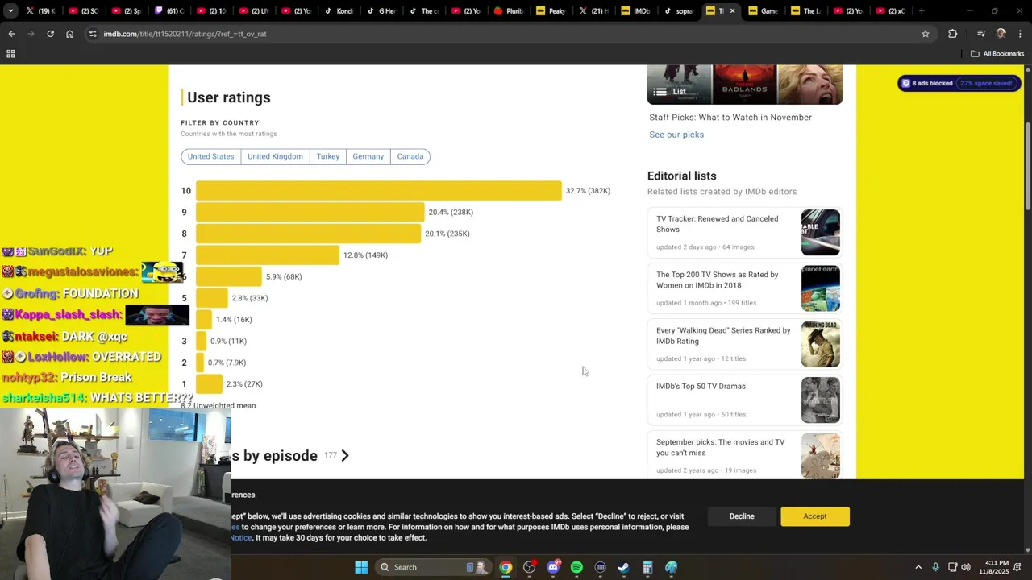1032x580 pixels.
Task: Open a new browser tab
Action: (x=922, y=11)
